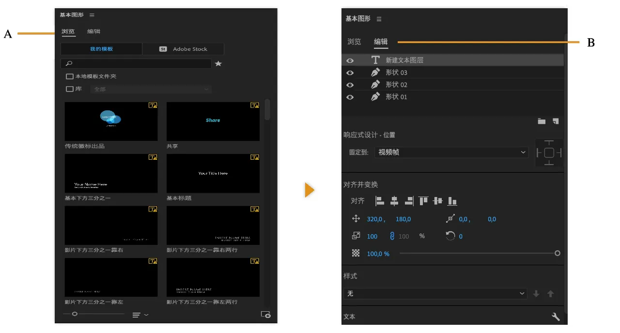Switch to 浏览 tab in Browse panel

[x=68, y=31]
